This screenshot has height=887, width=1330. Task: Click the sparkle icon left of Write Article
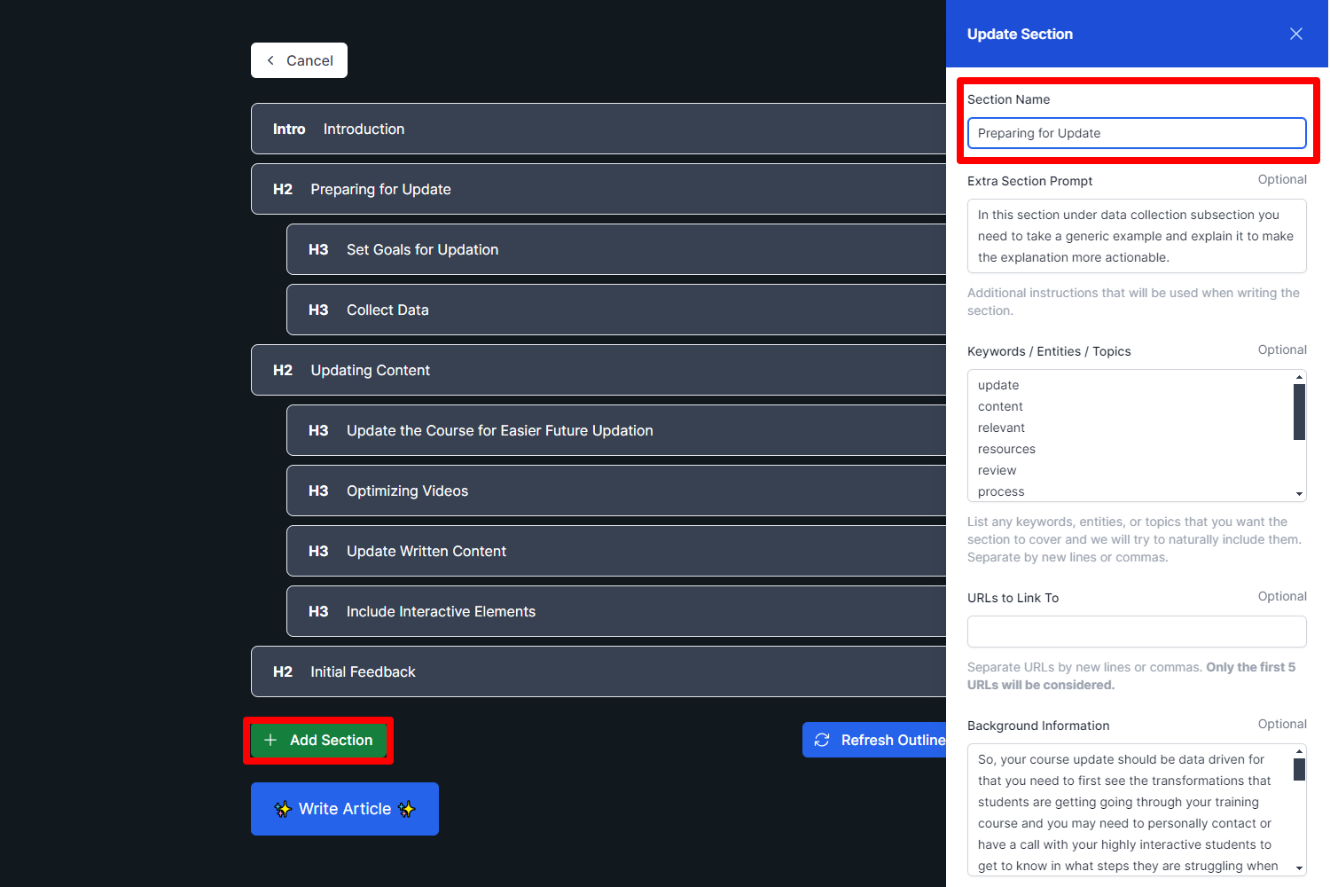pyautogui.click(x=284, y=809)
